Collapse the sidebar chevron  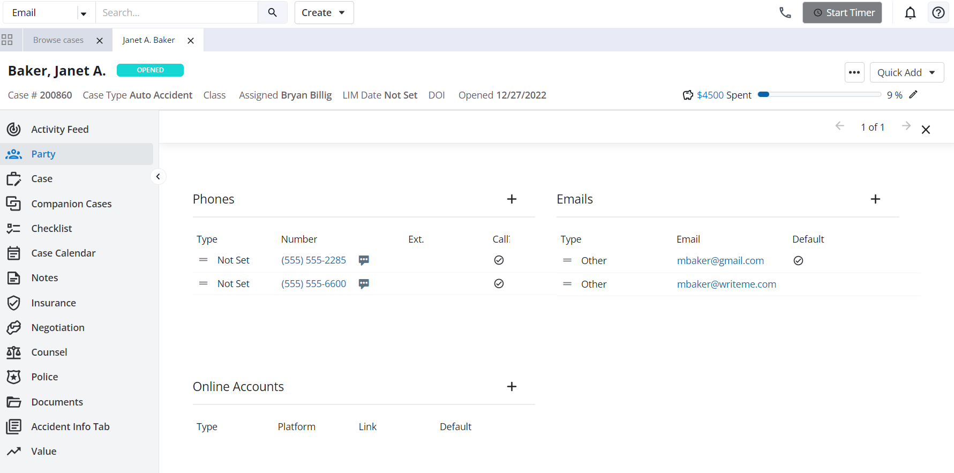(158, 177)
